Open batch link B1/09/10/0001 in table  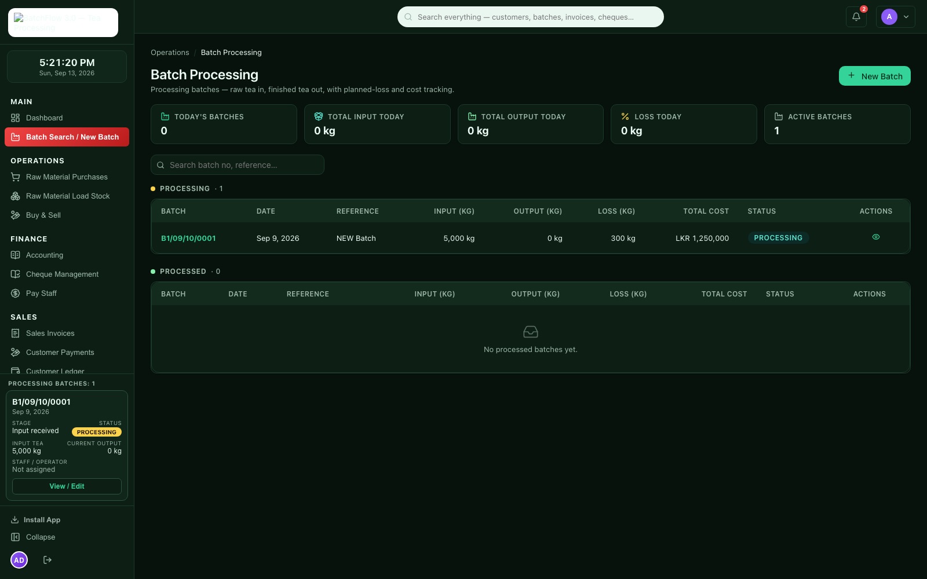point(188,238)
